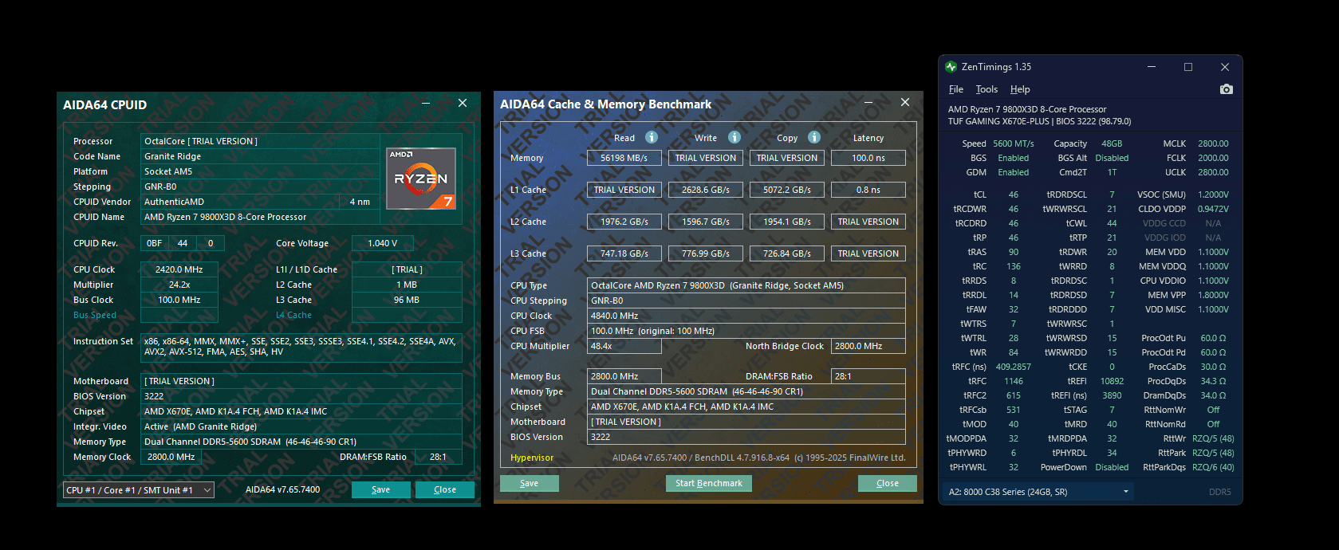Close the ZenTimings window
This screenshot has width=1339, height=550.
click(1225, 67)
